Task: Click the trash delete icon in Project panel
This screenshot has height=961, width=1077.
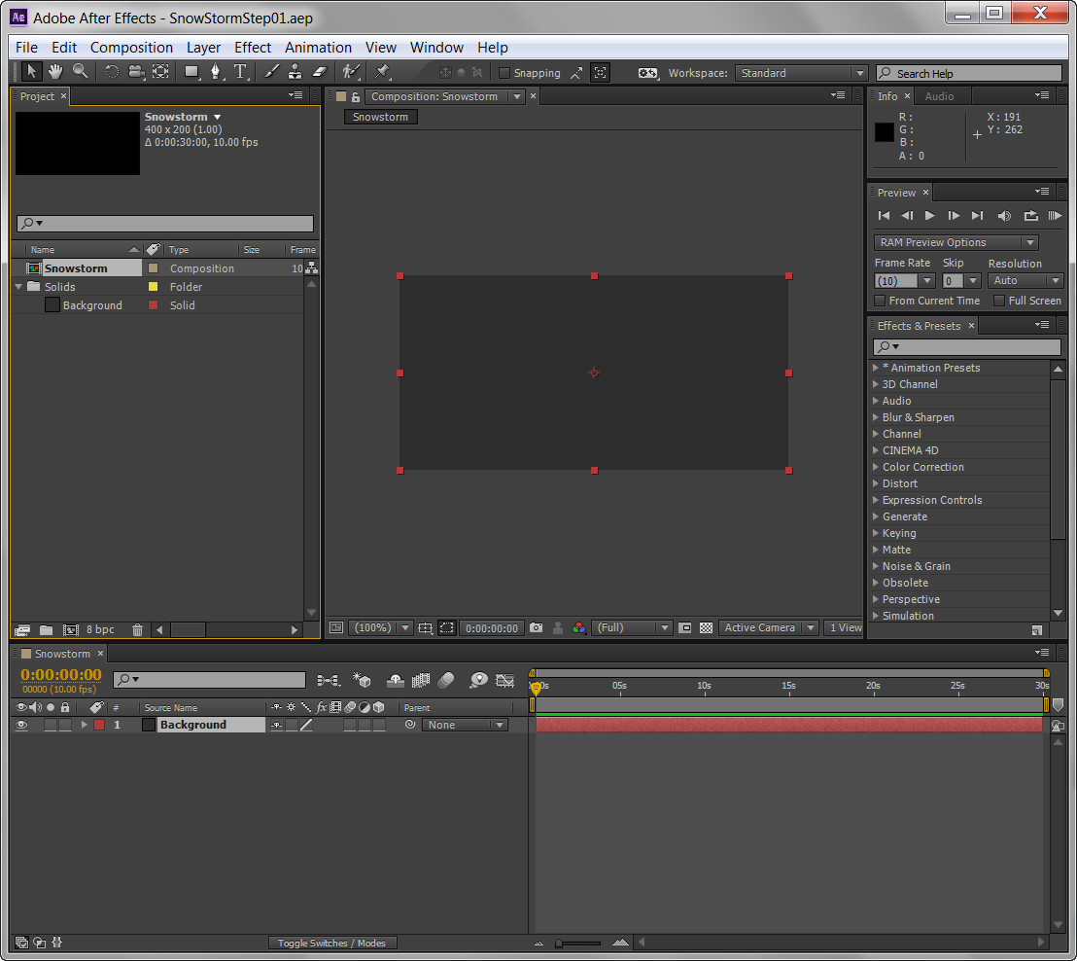Action: click(x=137, y=629)
